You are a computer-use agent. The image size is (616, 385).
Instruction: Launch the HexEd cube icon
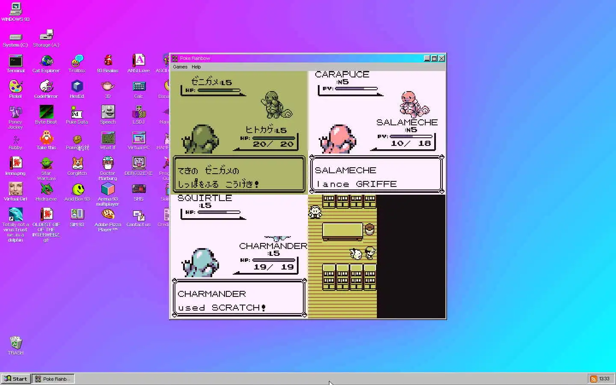[77, 89]
